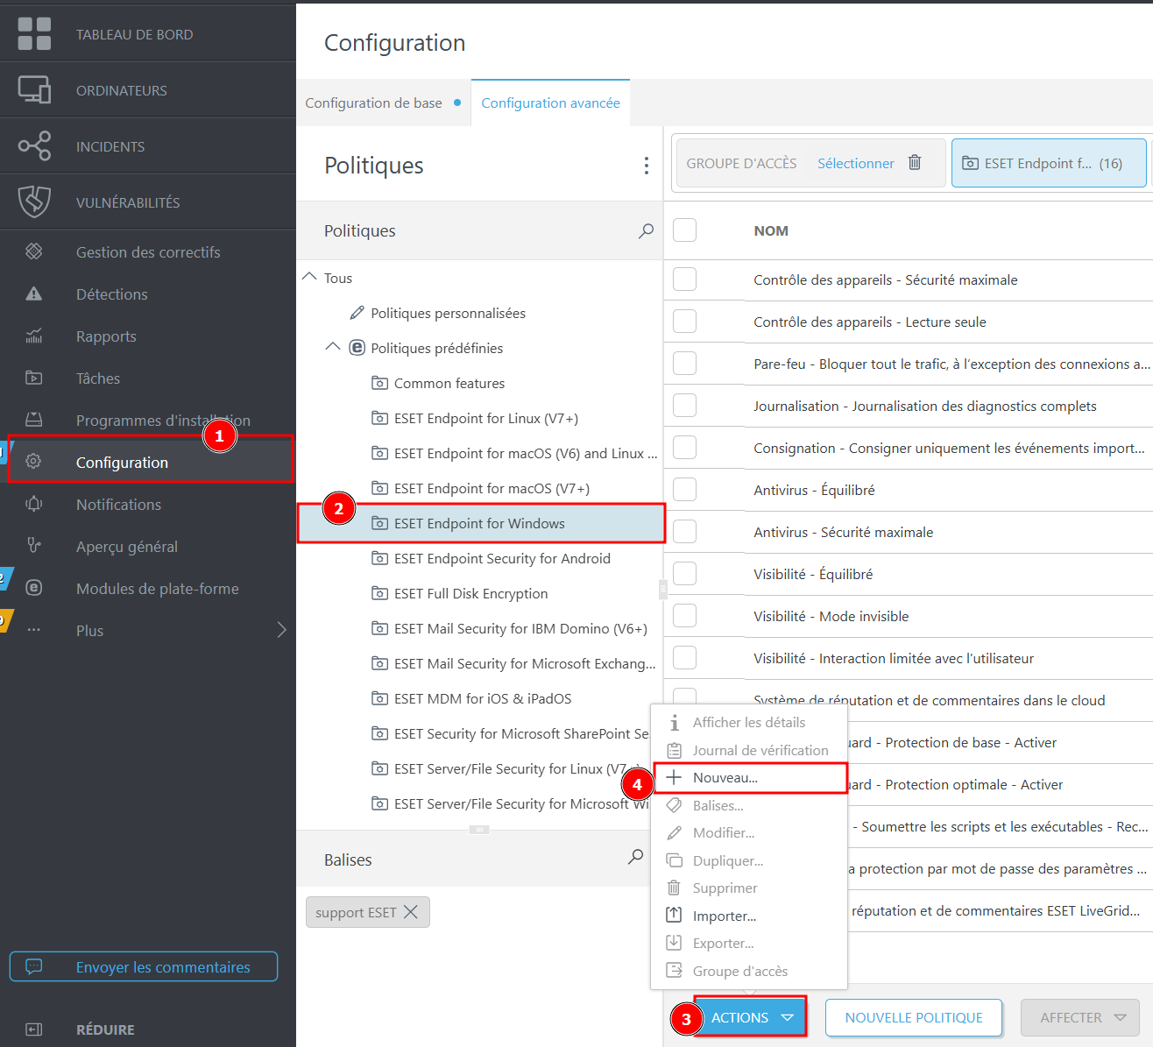Click the Modules de plate-forme icon

click(34, 588)
